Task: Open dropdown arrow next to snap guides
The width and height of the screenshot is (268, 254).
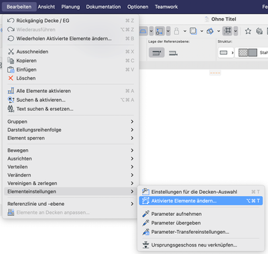Action: pyautogui.click(x=168, y=31)
